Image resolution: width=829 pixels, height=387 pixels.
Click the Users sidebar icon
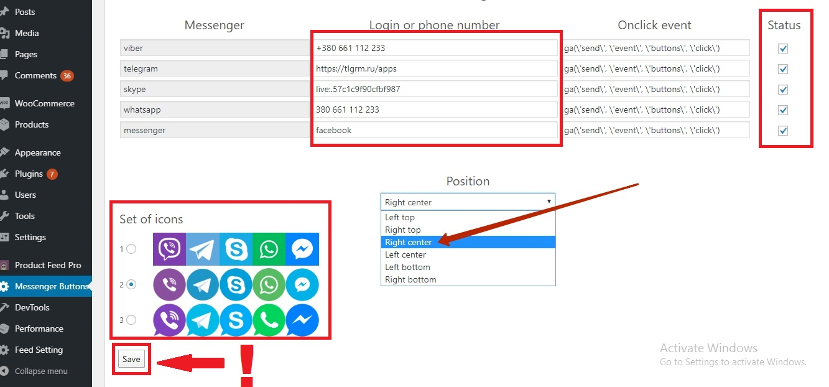[x=4, y=195]
